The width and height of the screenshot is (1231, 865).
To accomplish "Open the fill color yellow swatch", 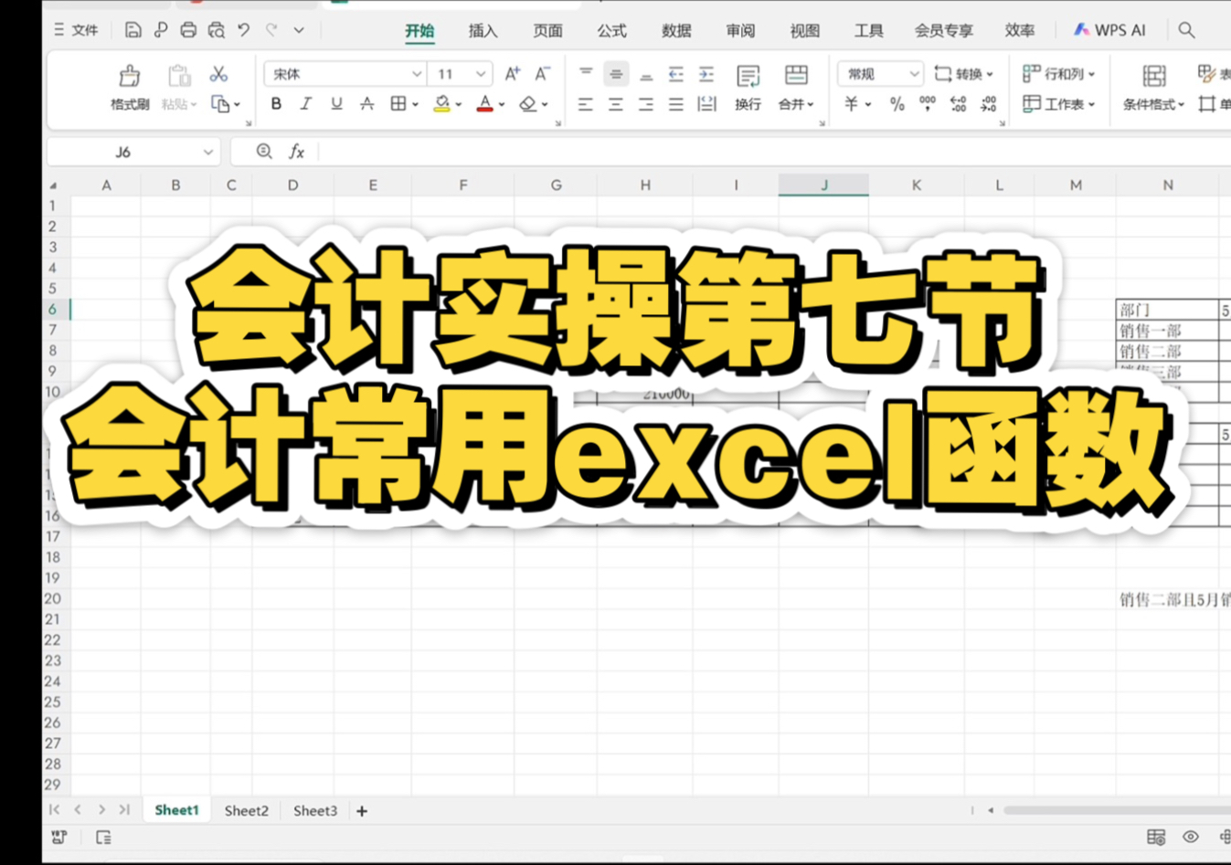I will [442, 104].
